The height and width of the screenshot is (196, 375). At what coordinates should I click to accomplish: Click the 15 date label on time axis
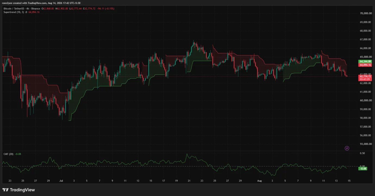click(349, 181)
